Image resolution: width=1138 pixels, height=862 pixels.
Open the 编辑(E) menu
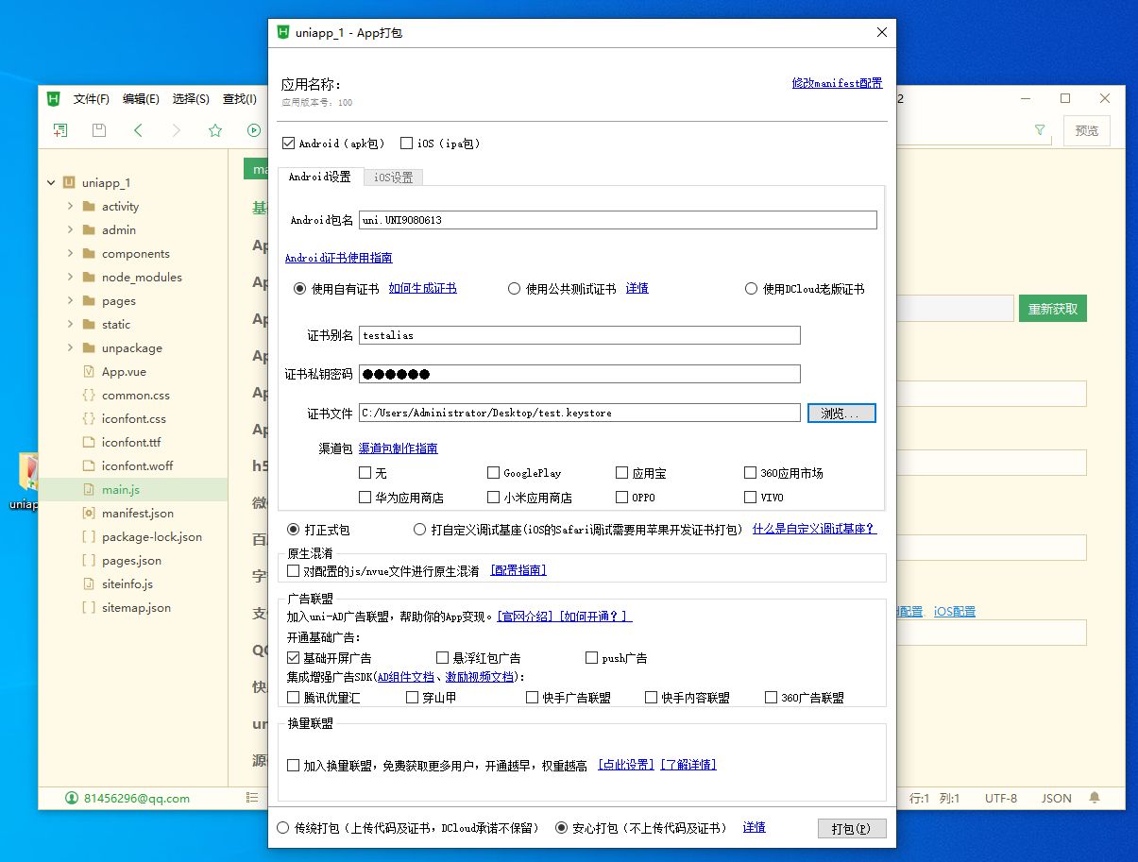(141, 99)
